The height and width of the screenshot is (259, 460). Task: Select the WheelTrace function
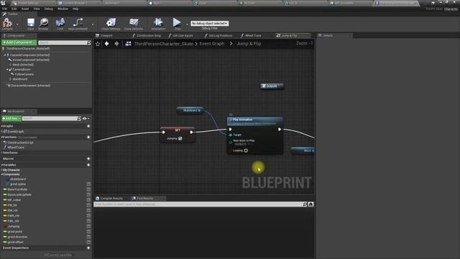click(16, 147)
